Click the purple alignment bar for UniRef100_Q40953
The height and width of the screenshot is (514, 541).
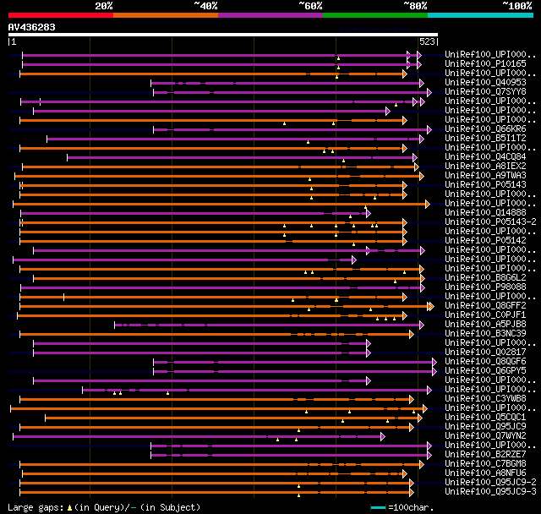[x=287, y=83]
